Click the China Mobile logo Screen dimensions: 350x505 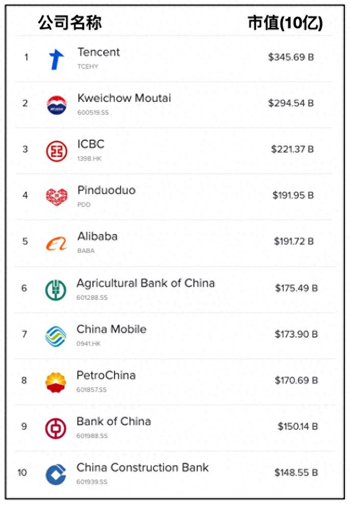[x=56, y=336]
